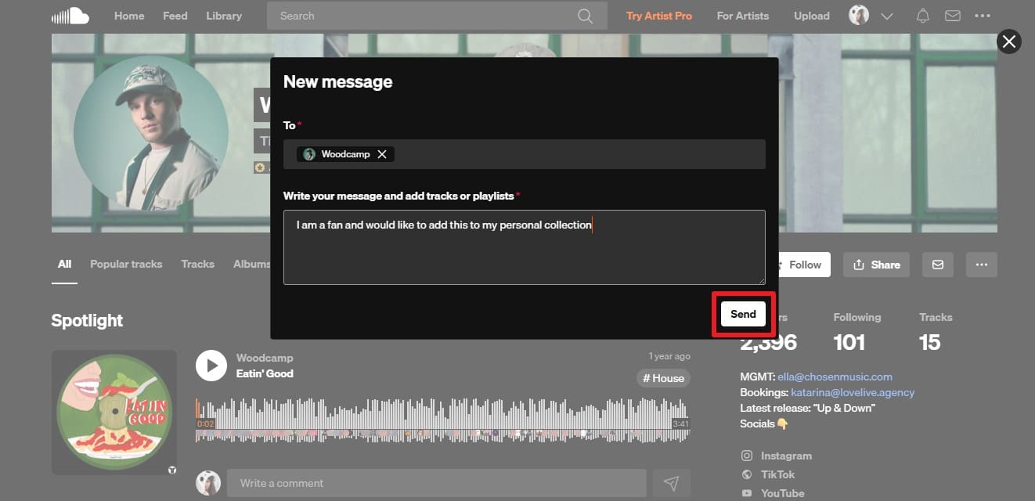Click the search magnifier icon
This screenshot has height=501, width=1035.
585,16
